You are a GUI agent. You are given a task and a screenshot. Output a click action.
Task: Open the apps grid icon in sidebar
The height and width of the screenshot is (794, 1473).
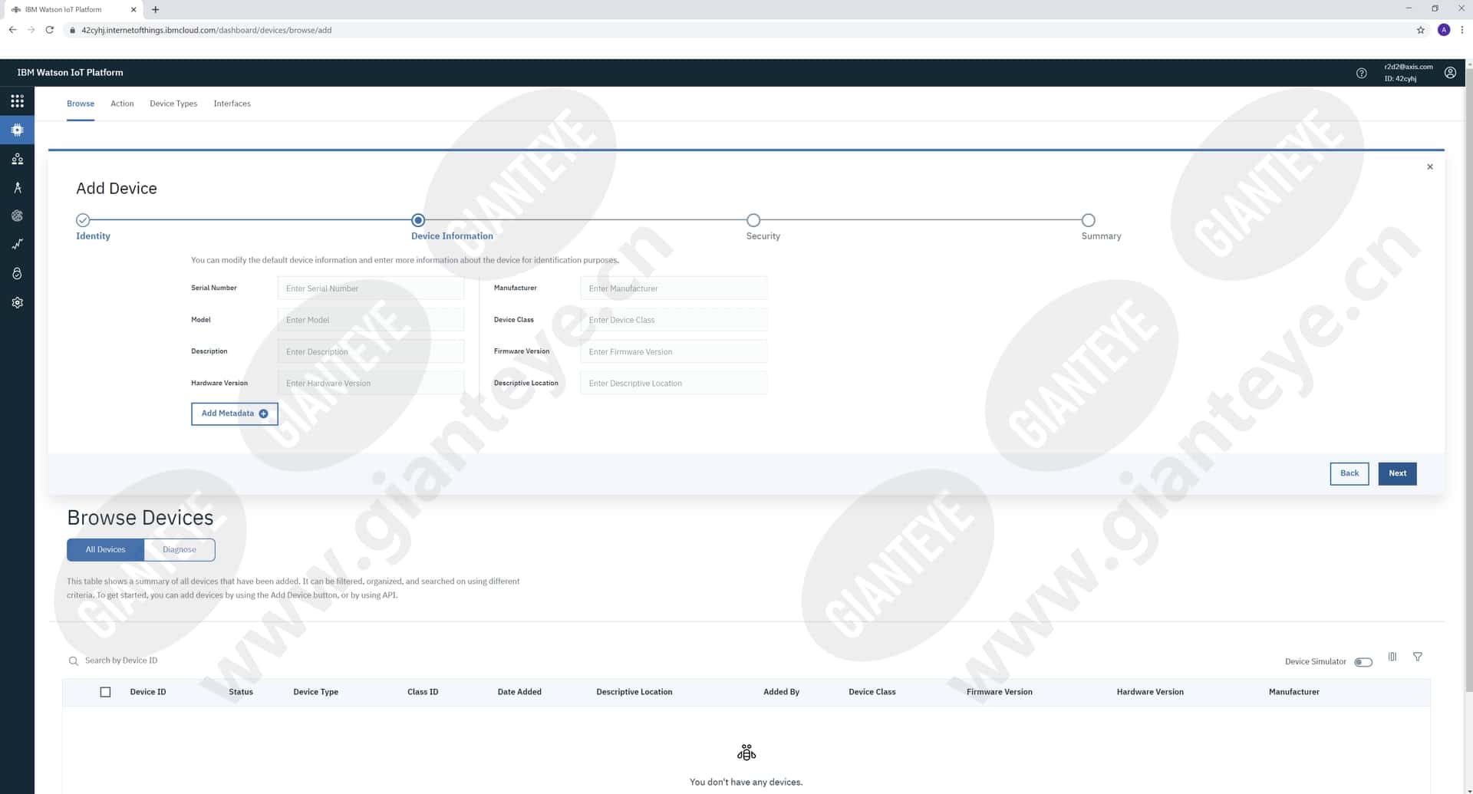click(17, 101)
